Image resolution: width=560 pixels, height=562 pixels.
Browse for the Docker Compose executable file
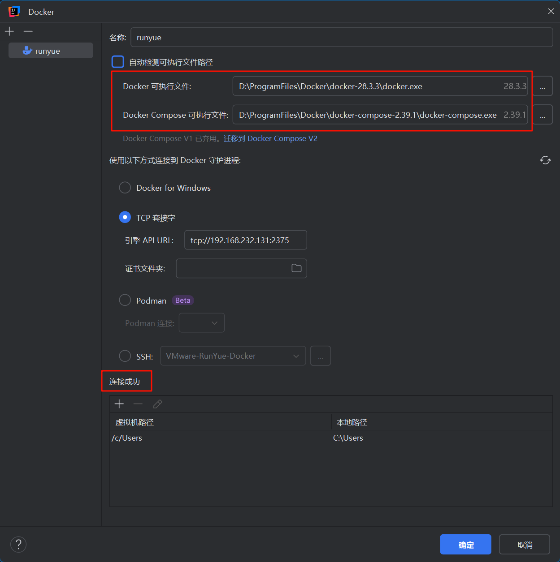[x=543, y=115]
